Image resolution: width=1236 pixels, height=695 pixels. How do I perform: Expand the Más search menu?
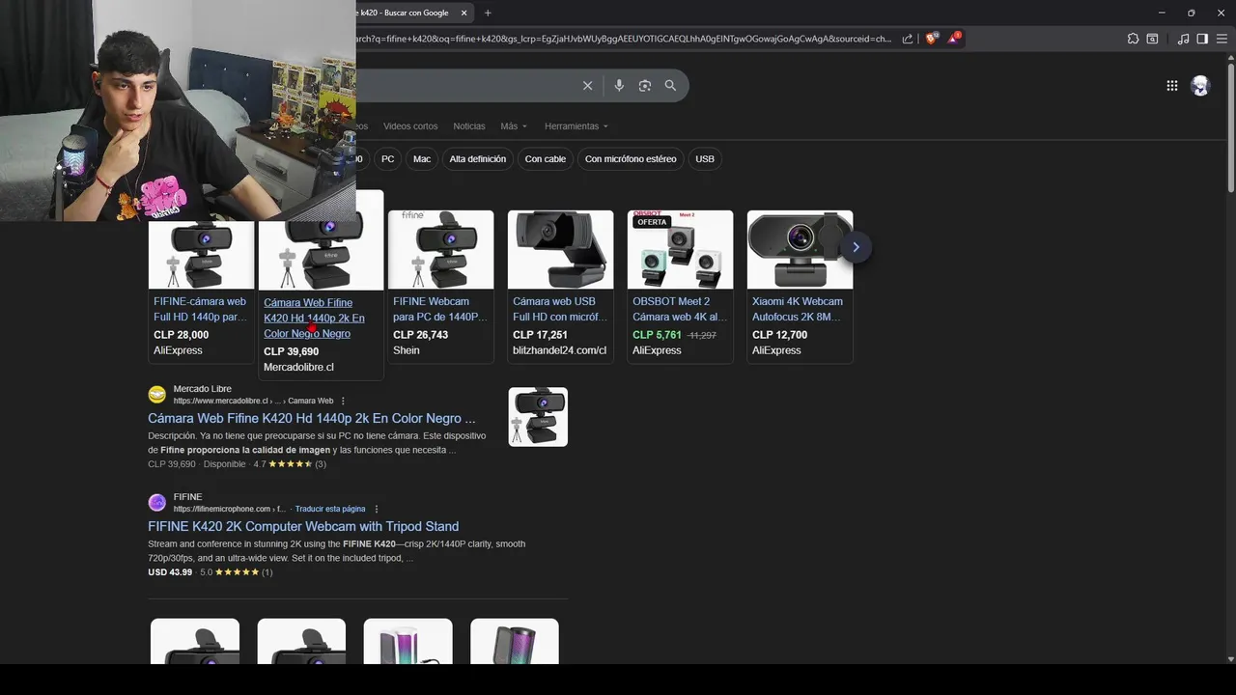514,126
